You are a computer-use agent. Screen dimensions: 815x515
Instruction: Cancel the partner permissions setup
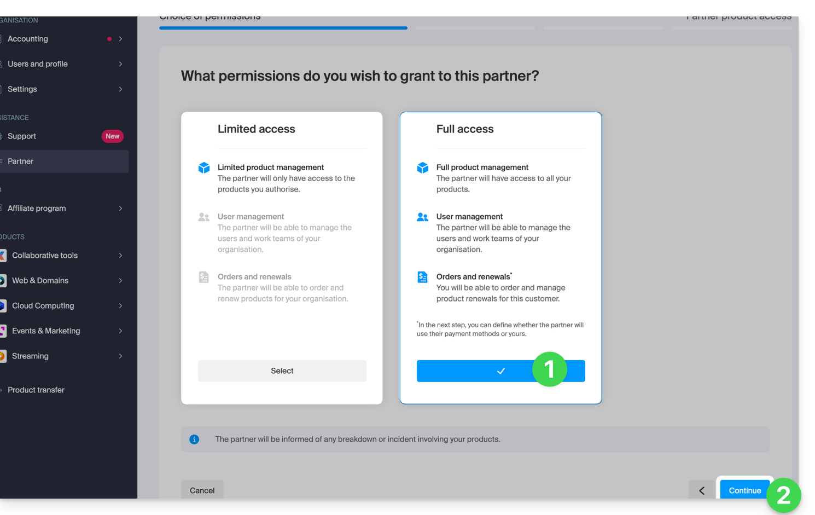pyautogui.click(x=202, y=490)
